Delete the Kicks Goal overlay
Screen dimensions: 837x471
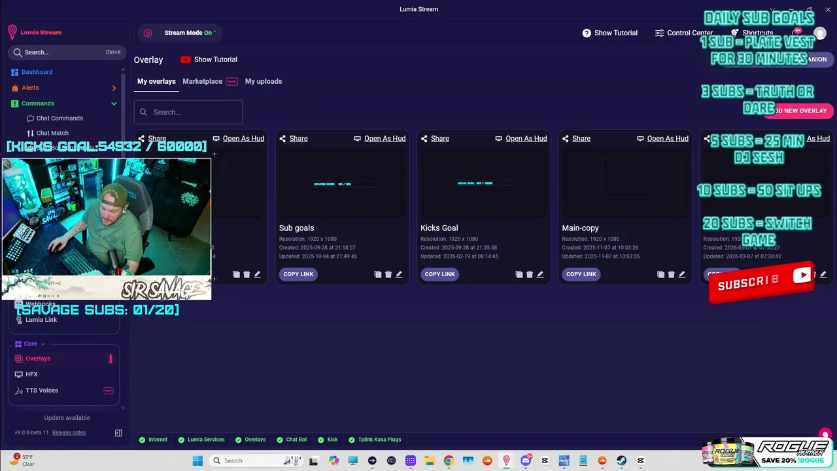tap(529, 274)
